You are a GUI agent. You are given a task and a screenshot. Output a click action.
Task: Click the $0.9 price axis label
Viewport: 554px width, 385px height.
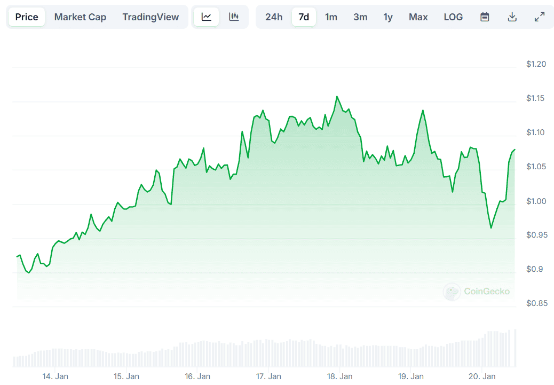535,270
